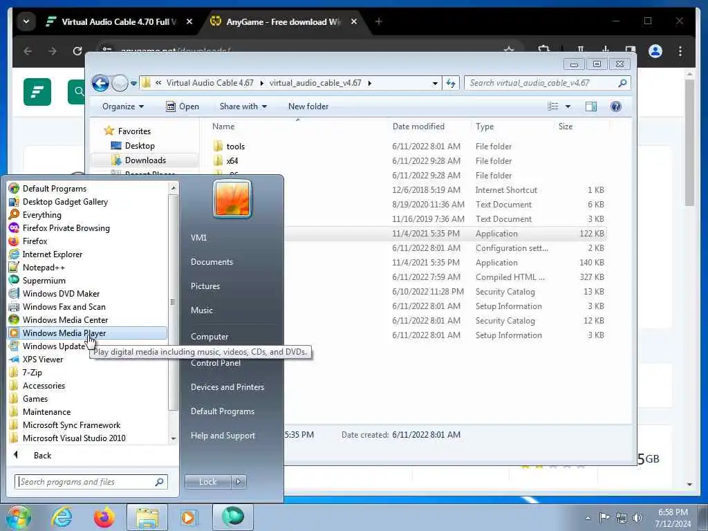Image resolution: width=708 pixels, height=531 pixels.
Task: Refresh the Explorer folder view
Action: [x=451, y=83]
